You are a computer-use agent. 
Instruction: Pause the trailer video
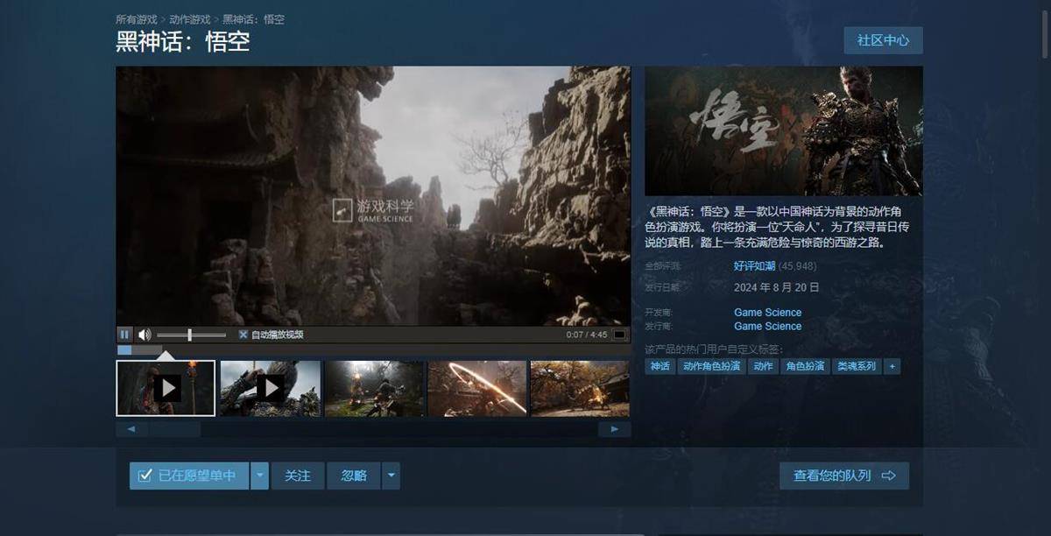point(124,335)
